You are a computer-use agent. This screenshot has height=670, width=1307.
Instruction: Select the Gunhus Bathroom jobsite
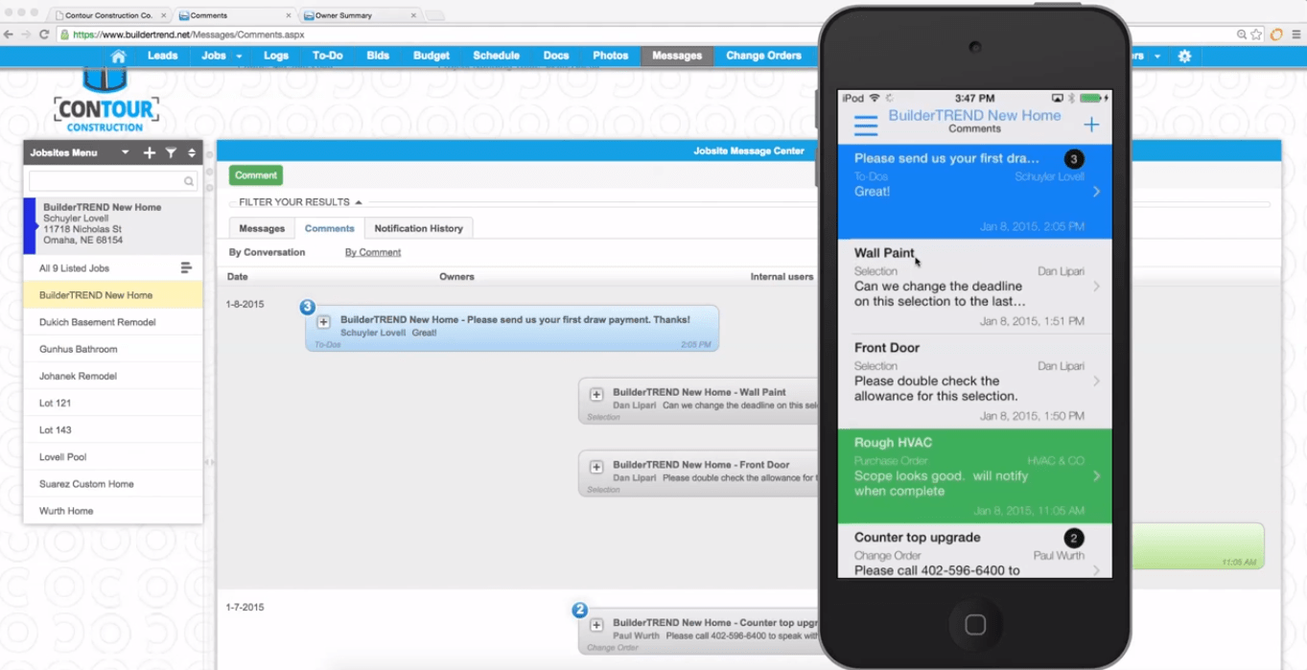[x=80, y=349]
